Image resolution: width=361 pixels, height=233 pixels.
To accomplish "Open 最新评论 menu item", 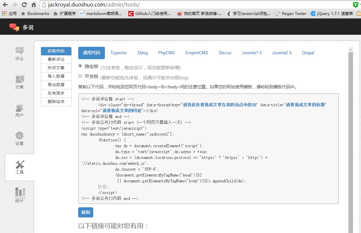I will pos(56,59).
